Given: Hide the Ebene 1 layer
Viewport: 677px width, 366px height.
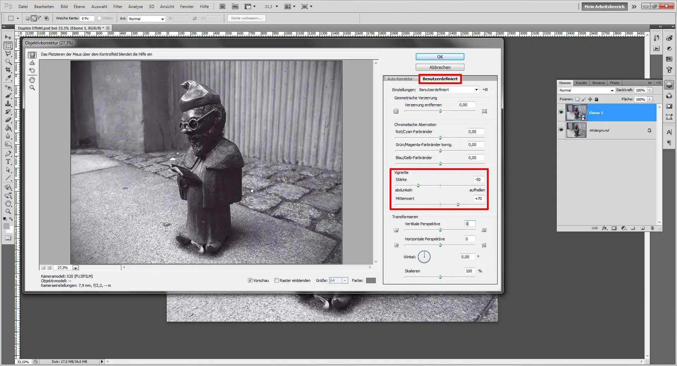Looking at the screenshot, I should click(x=561, y=113).
